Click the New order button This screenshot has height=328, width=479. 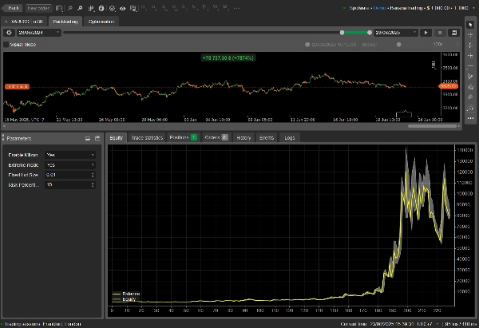click(x=38, y=7)
